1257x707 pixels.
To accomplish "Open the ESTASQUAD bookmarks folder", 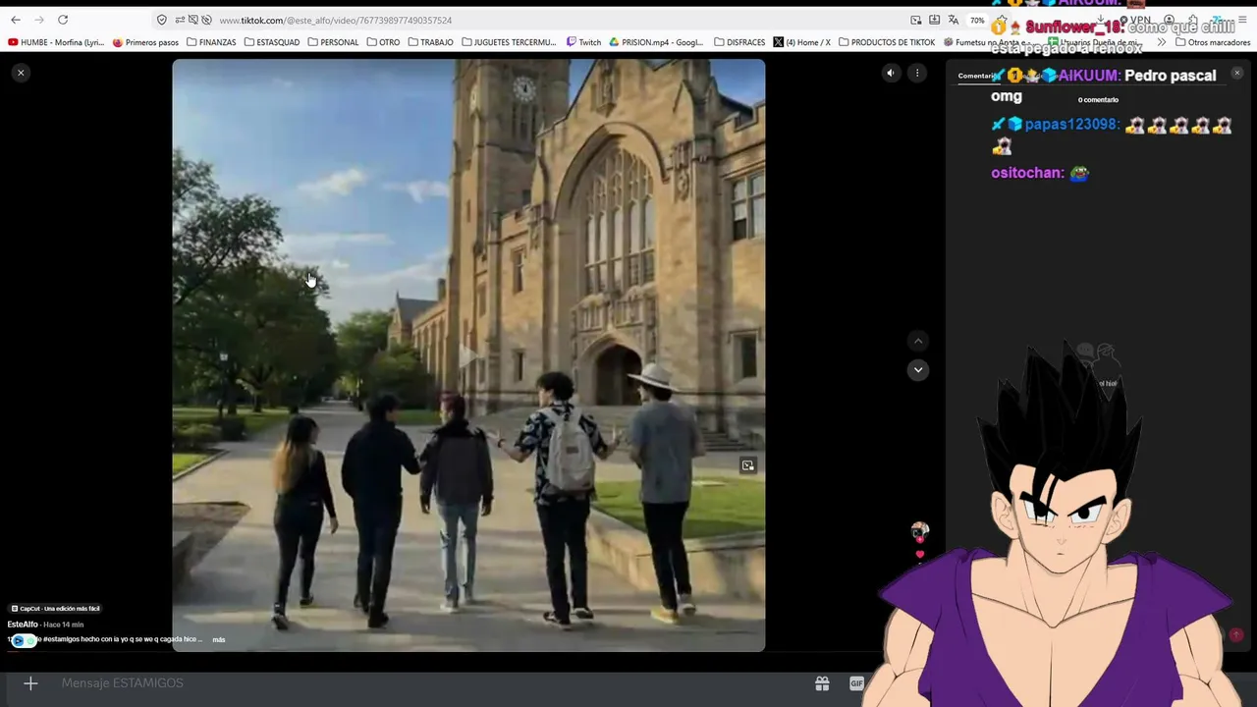I will (x=272, y=42).
